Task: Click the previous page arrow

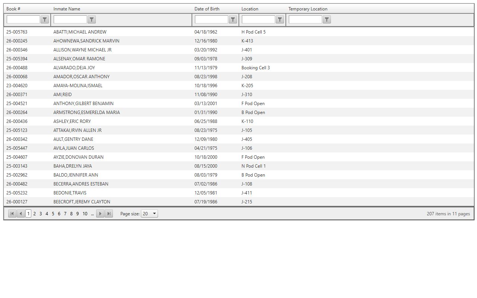Action: click(x=21, y=214)
